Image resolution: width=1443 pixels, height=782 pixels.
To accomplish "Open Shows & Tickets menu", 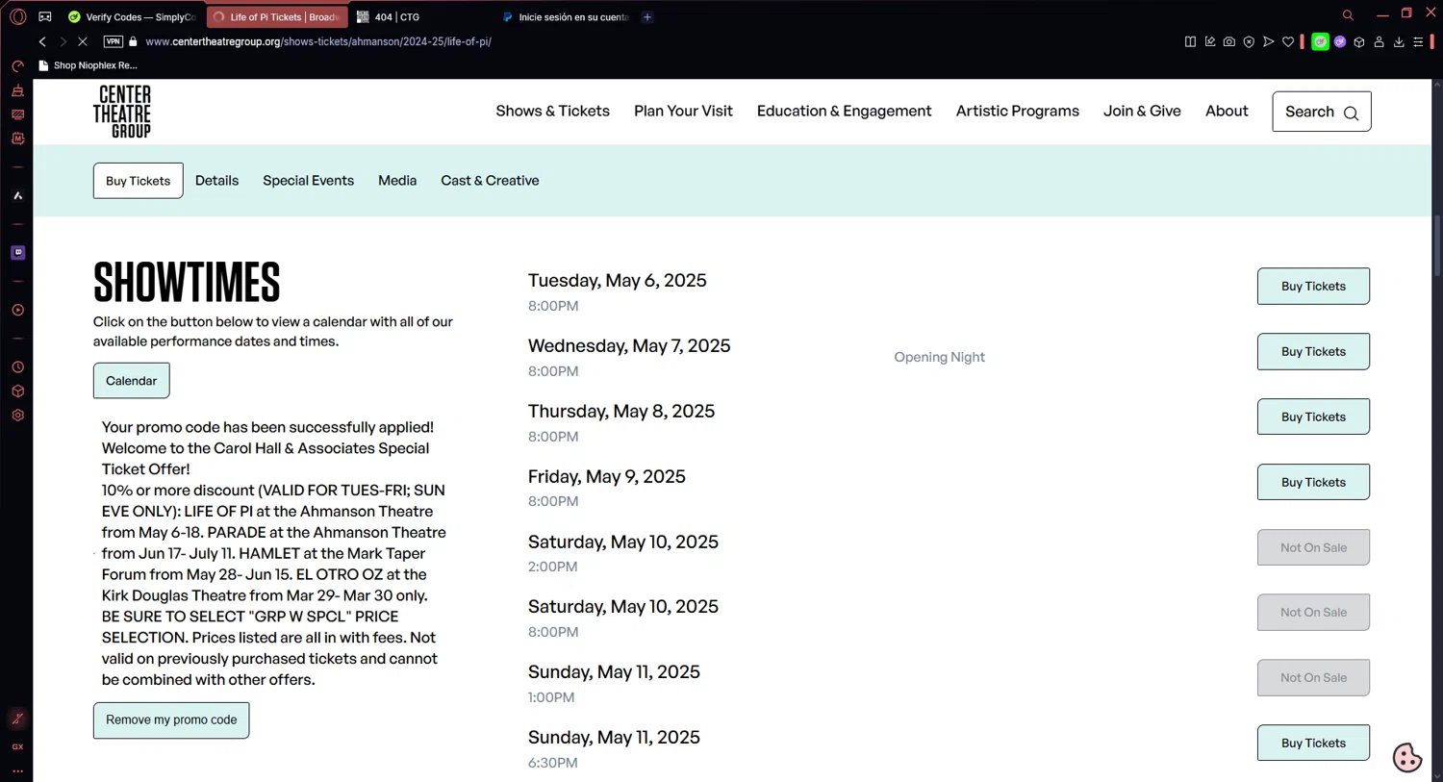I will [552, 111].
